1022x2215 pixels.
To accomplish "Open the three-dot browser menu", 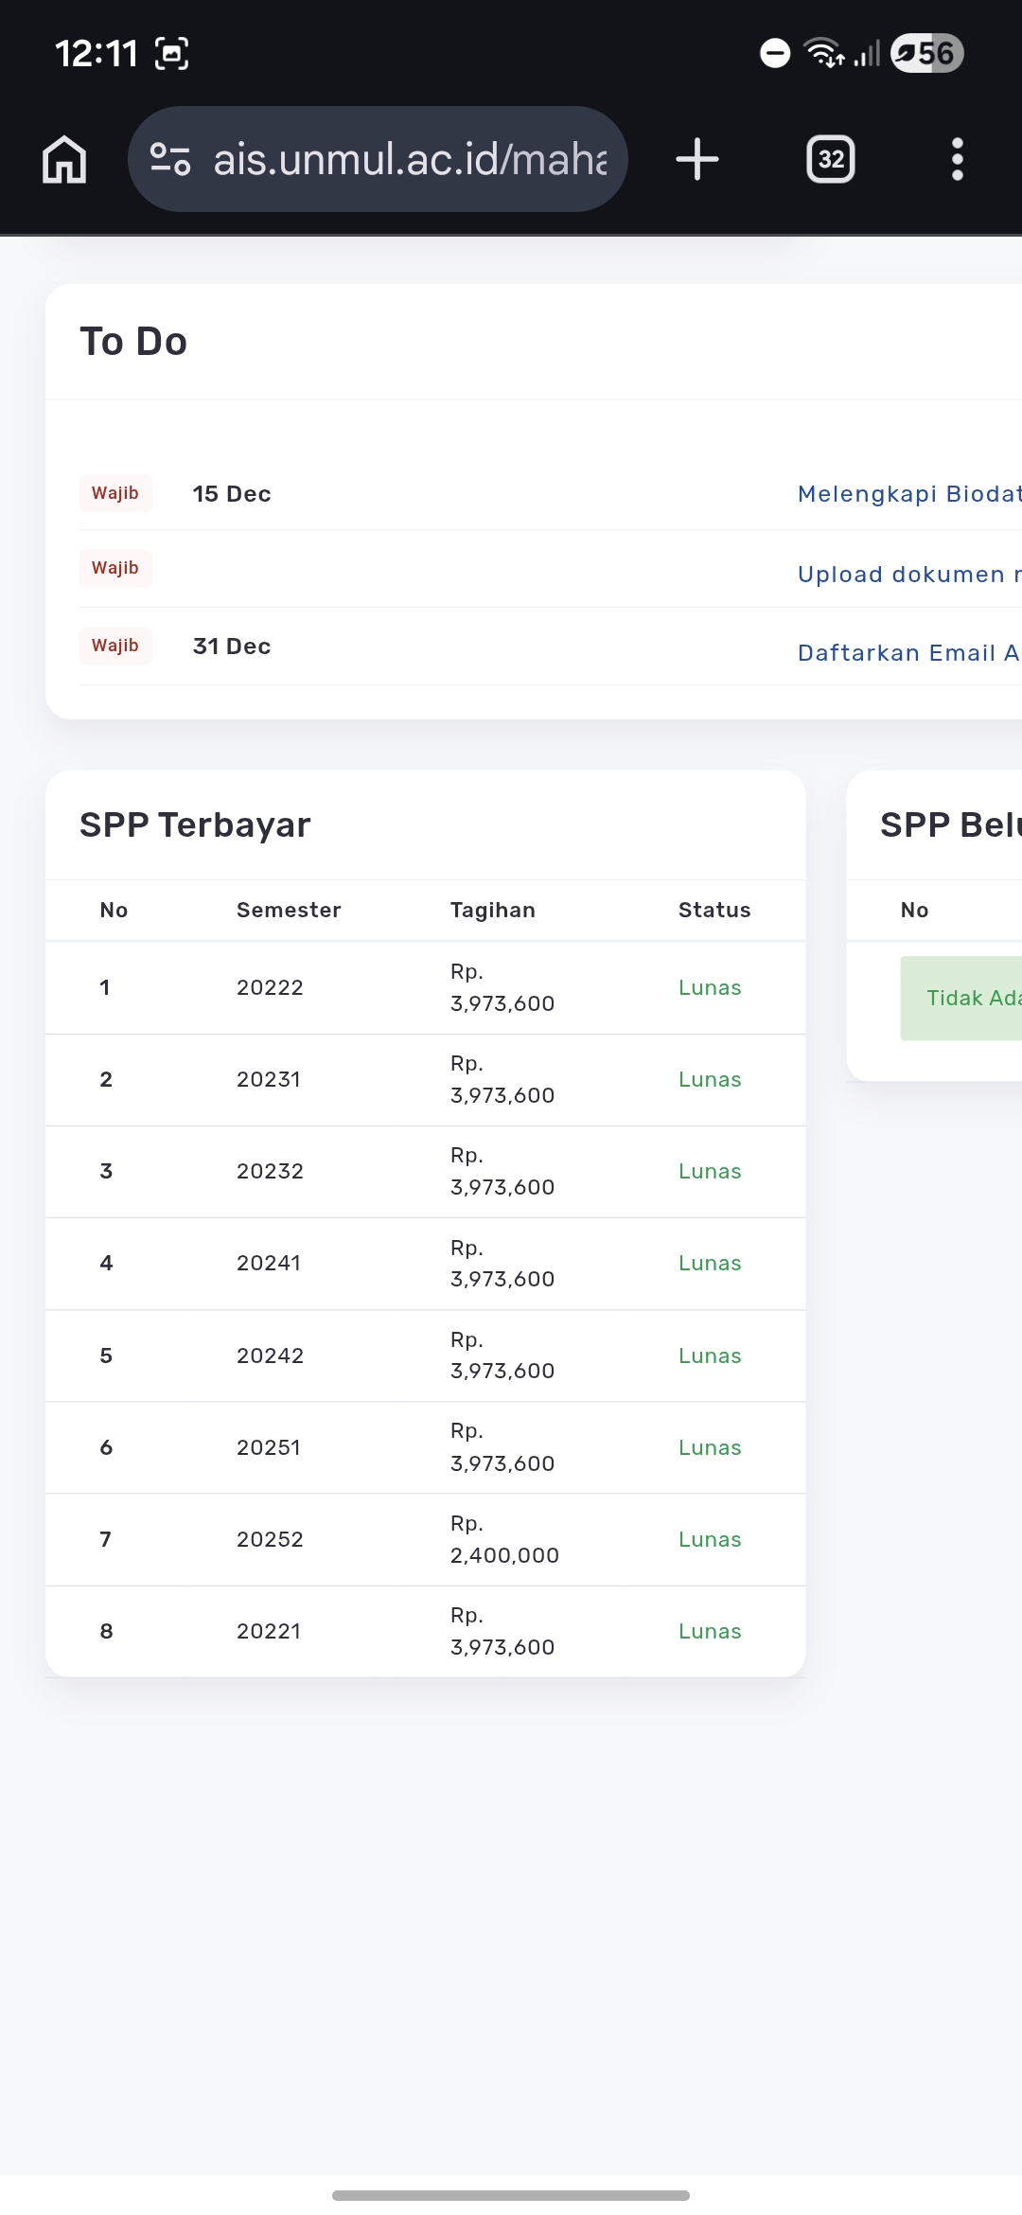I will (957, 159).
